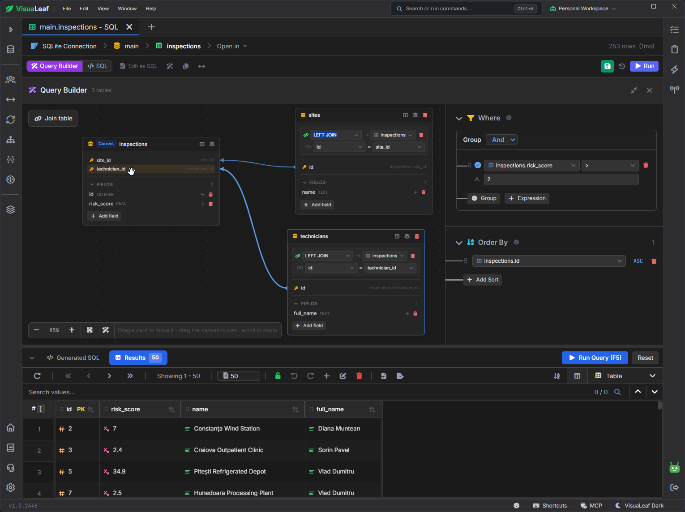Switch to Query Builder mode

point(55,66)
